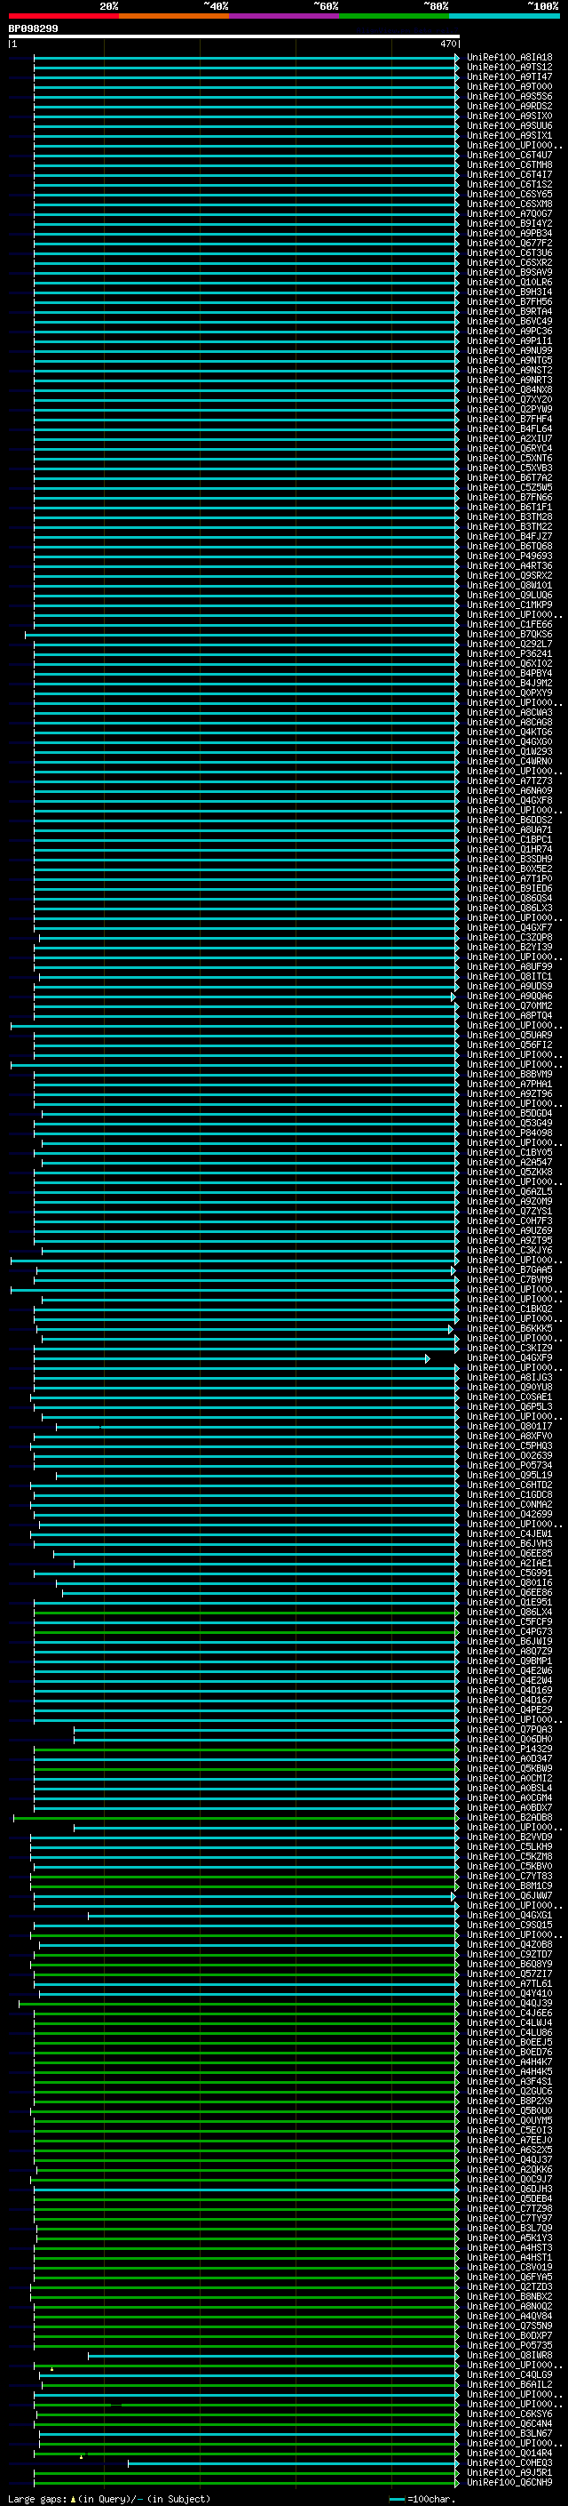Click the UniRef100_C8V019 label

pyautogui.click(x=509, y=2268)
